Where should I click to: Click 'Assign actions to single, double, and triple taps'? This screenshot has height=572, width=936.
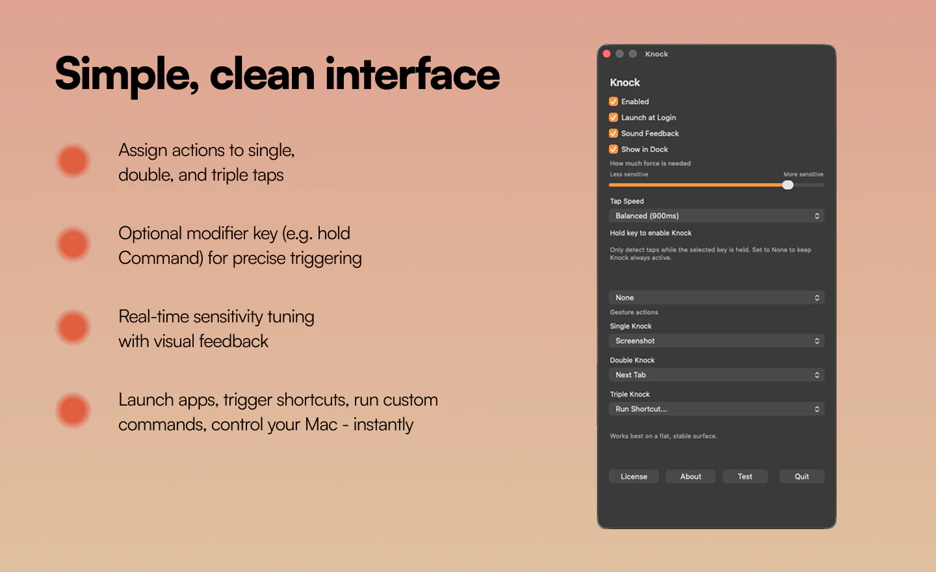(x=207, y=162)
